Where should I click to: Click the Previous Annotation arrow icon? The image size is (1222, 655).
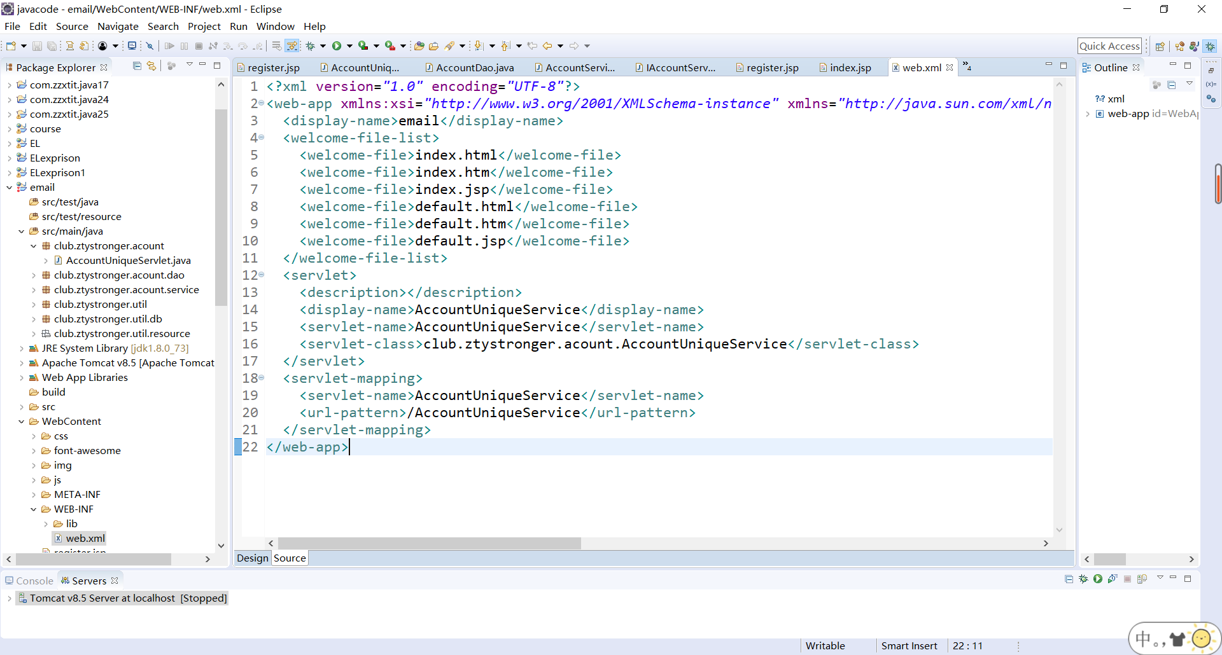[x=506, y=46]
